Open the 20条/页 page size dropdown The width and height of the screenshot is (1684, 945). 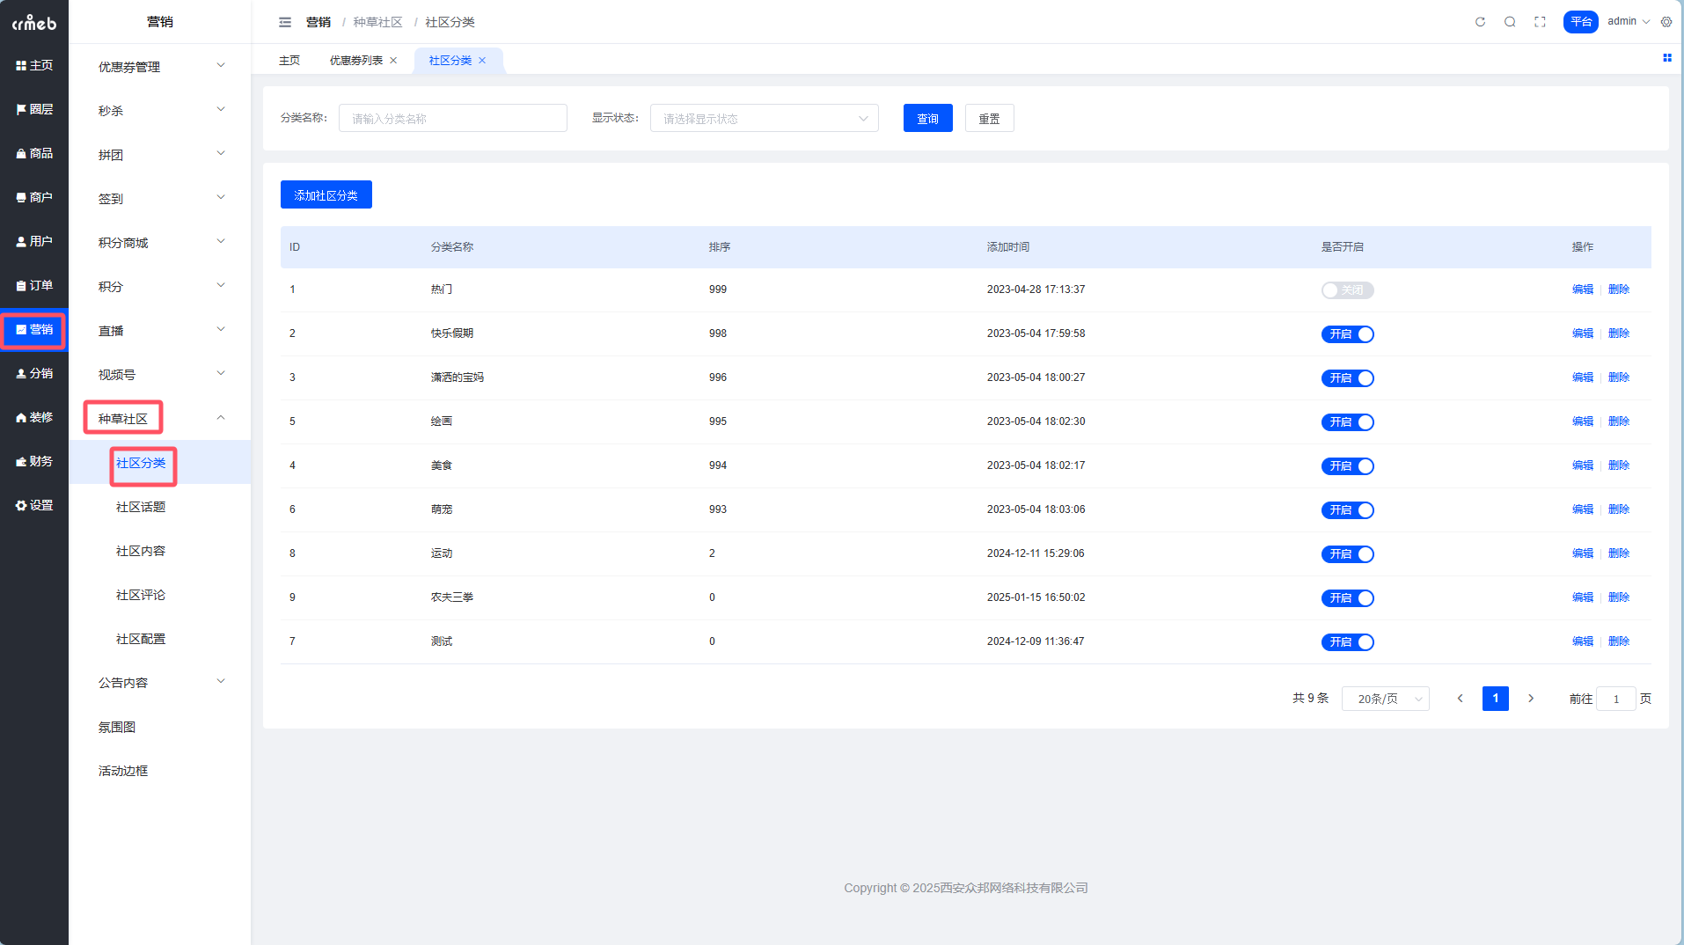click(x=1385, y=699)
